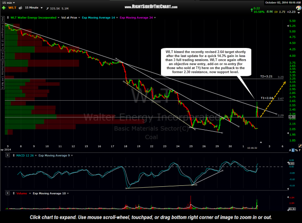Click the pencil drawing tool icon

click(x=300, y=146)
